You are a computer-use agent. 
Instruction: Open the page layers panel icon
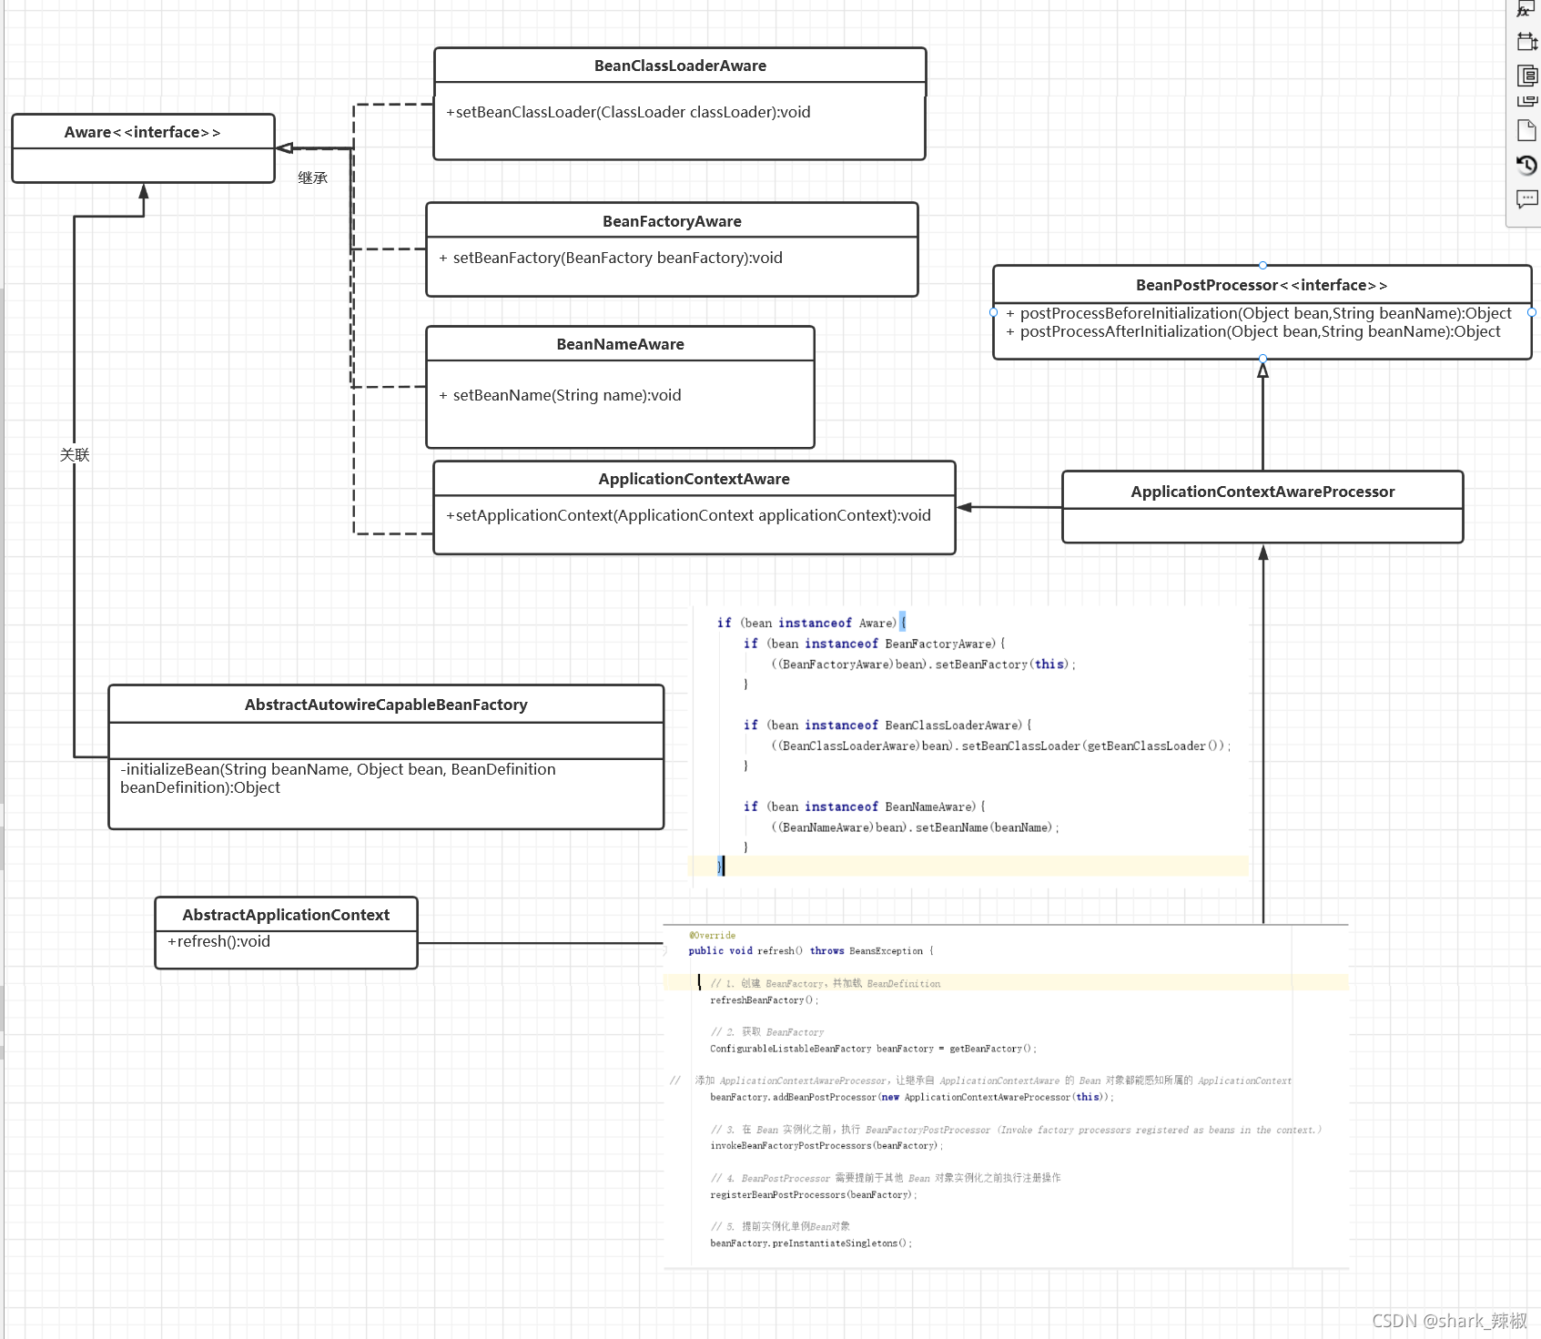(1526, 76)
